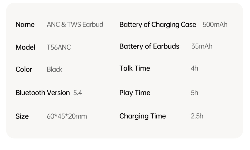Select the 35mAh earbuds battery value
Image resolution: width=250 pixels, height=150 pixels.
pos(202,46)
